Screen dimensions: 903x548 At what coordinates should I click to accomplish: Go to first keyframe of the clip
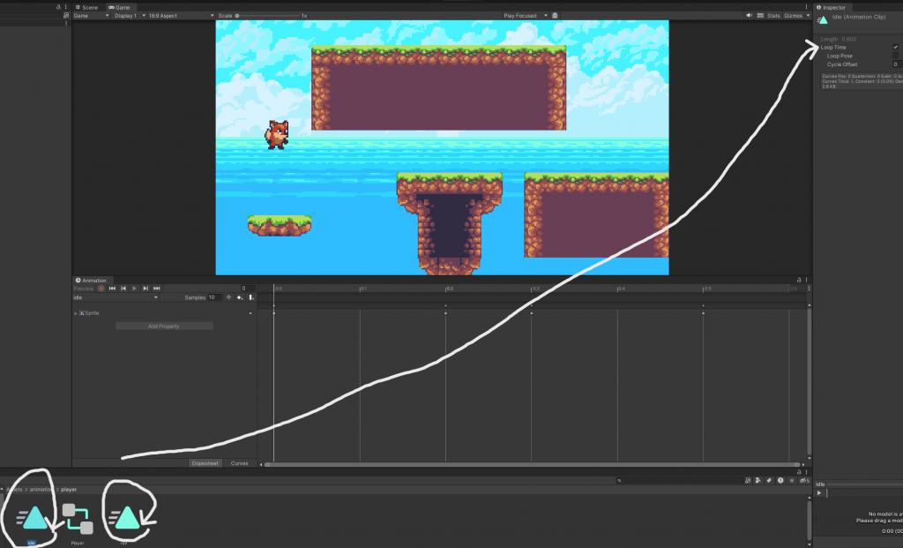click(112, 289)
